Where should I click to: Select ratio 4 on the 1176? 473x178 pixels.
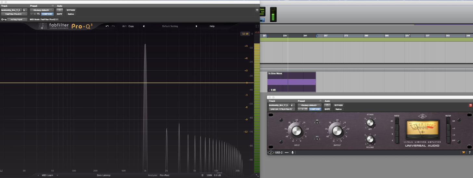396,140
